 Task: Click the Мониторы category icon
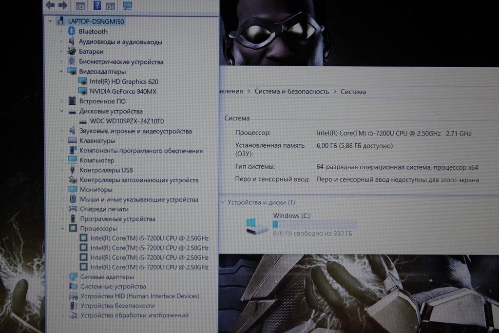coord(73,190)
